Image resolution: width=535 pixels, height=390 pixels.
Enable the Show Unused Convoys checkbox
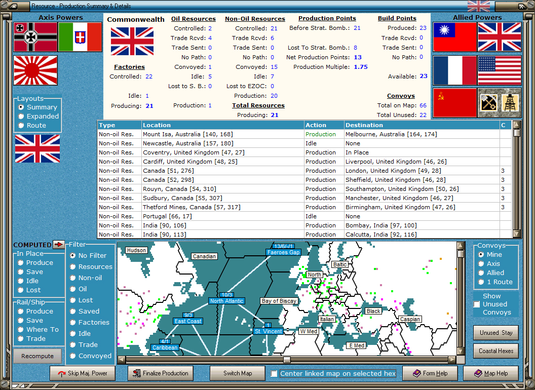(477, 304)
